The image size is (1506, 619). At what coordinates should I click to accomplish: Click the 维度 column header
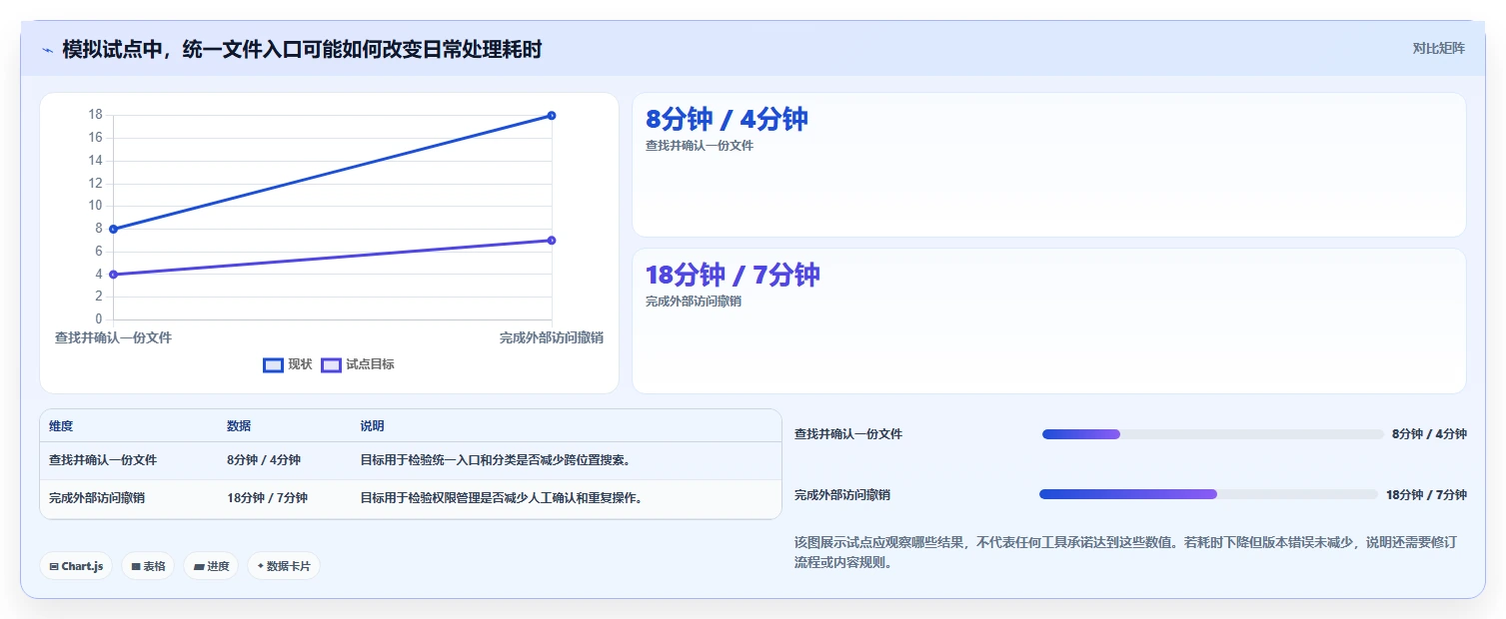(61, 426)
